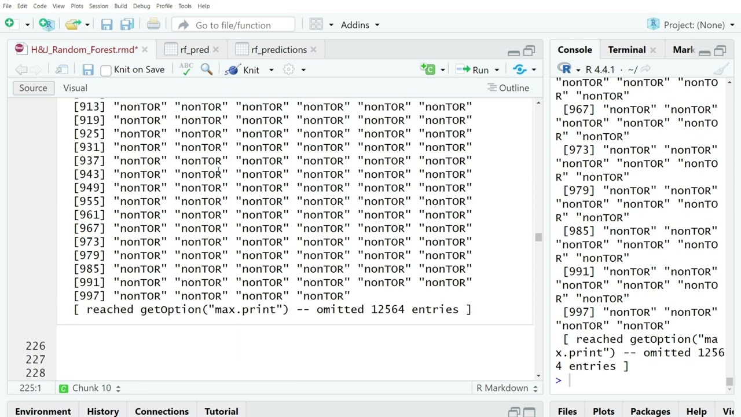
Task: Click the Workspace Panes grid icon
Action: pos(316,24)
